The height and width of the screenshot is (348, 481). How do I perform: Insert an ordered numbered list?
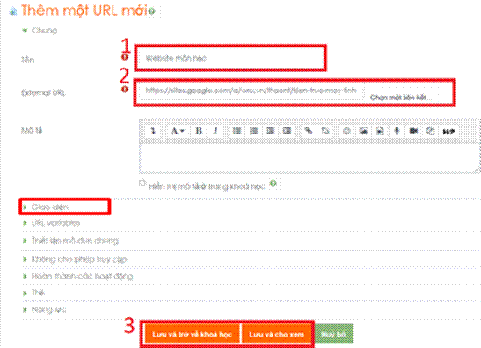[x=253, y=131]
